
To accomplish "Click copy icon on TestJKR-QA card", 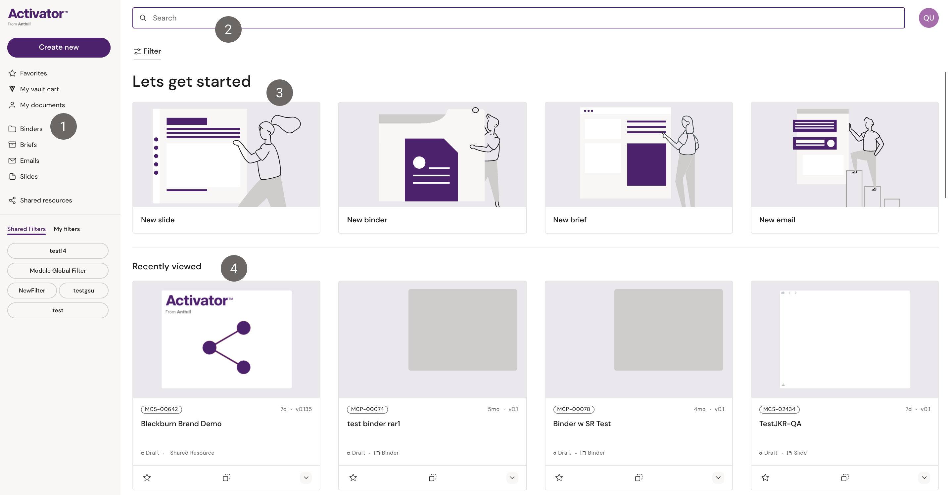I will (x=844, y=478).
